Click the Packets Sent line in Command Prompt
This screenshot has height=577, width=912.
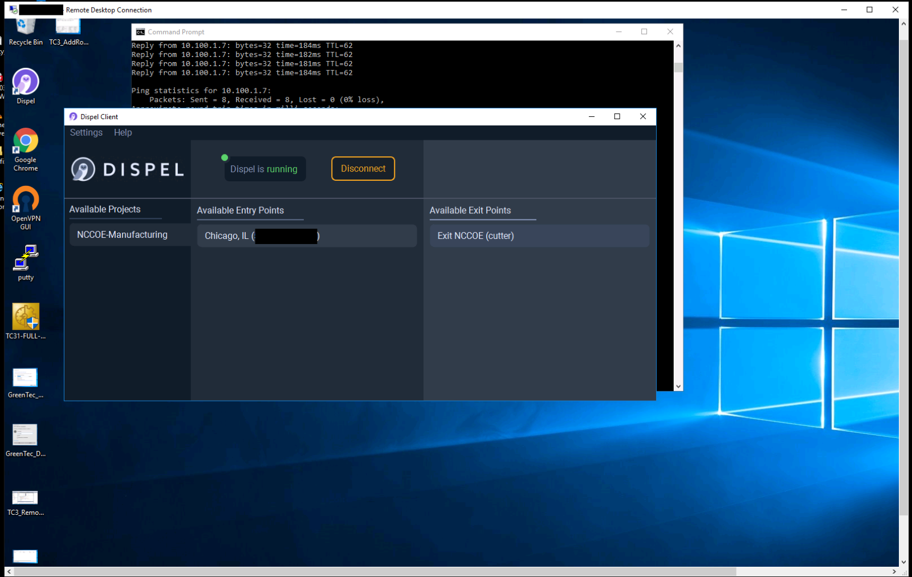[x=267, y=100]
